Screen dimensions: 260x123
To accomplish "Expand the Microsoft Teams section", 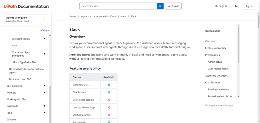I will [x=44, y=39].
